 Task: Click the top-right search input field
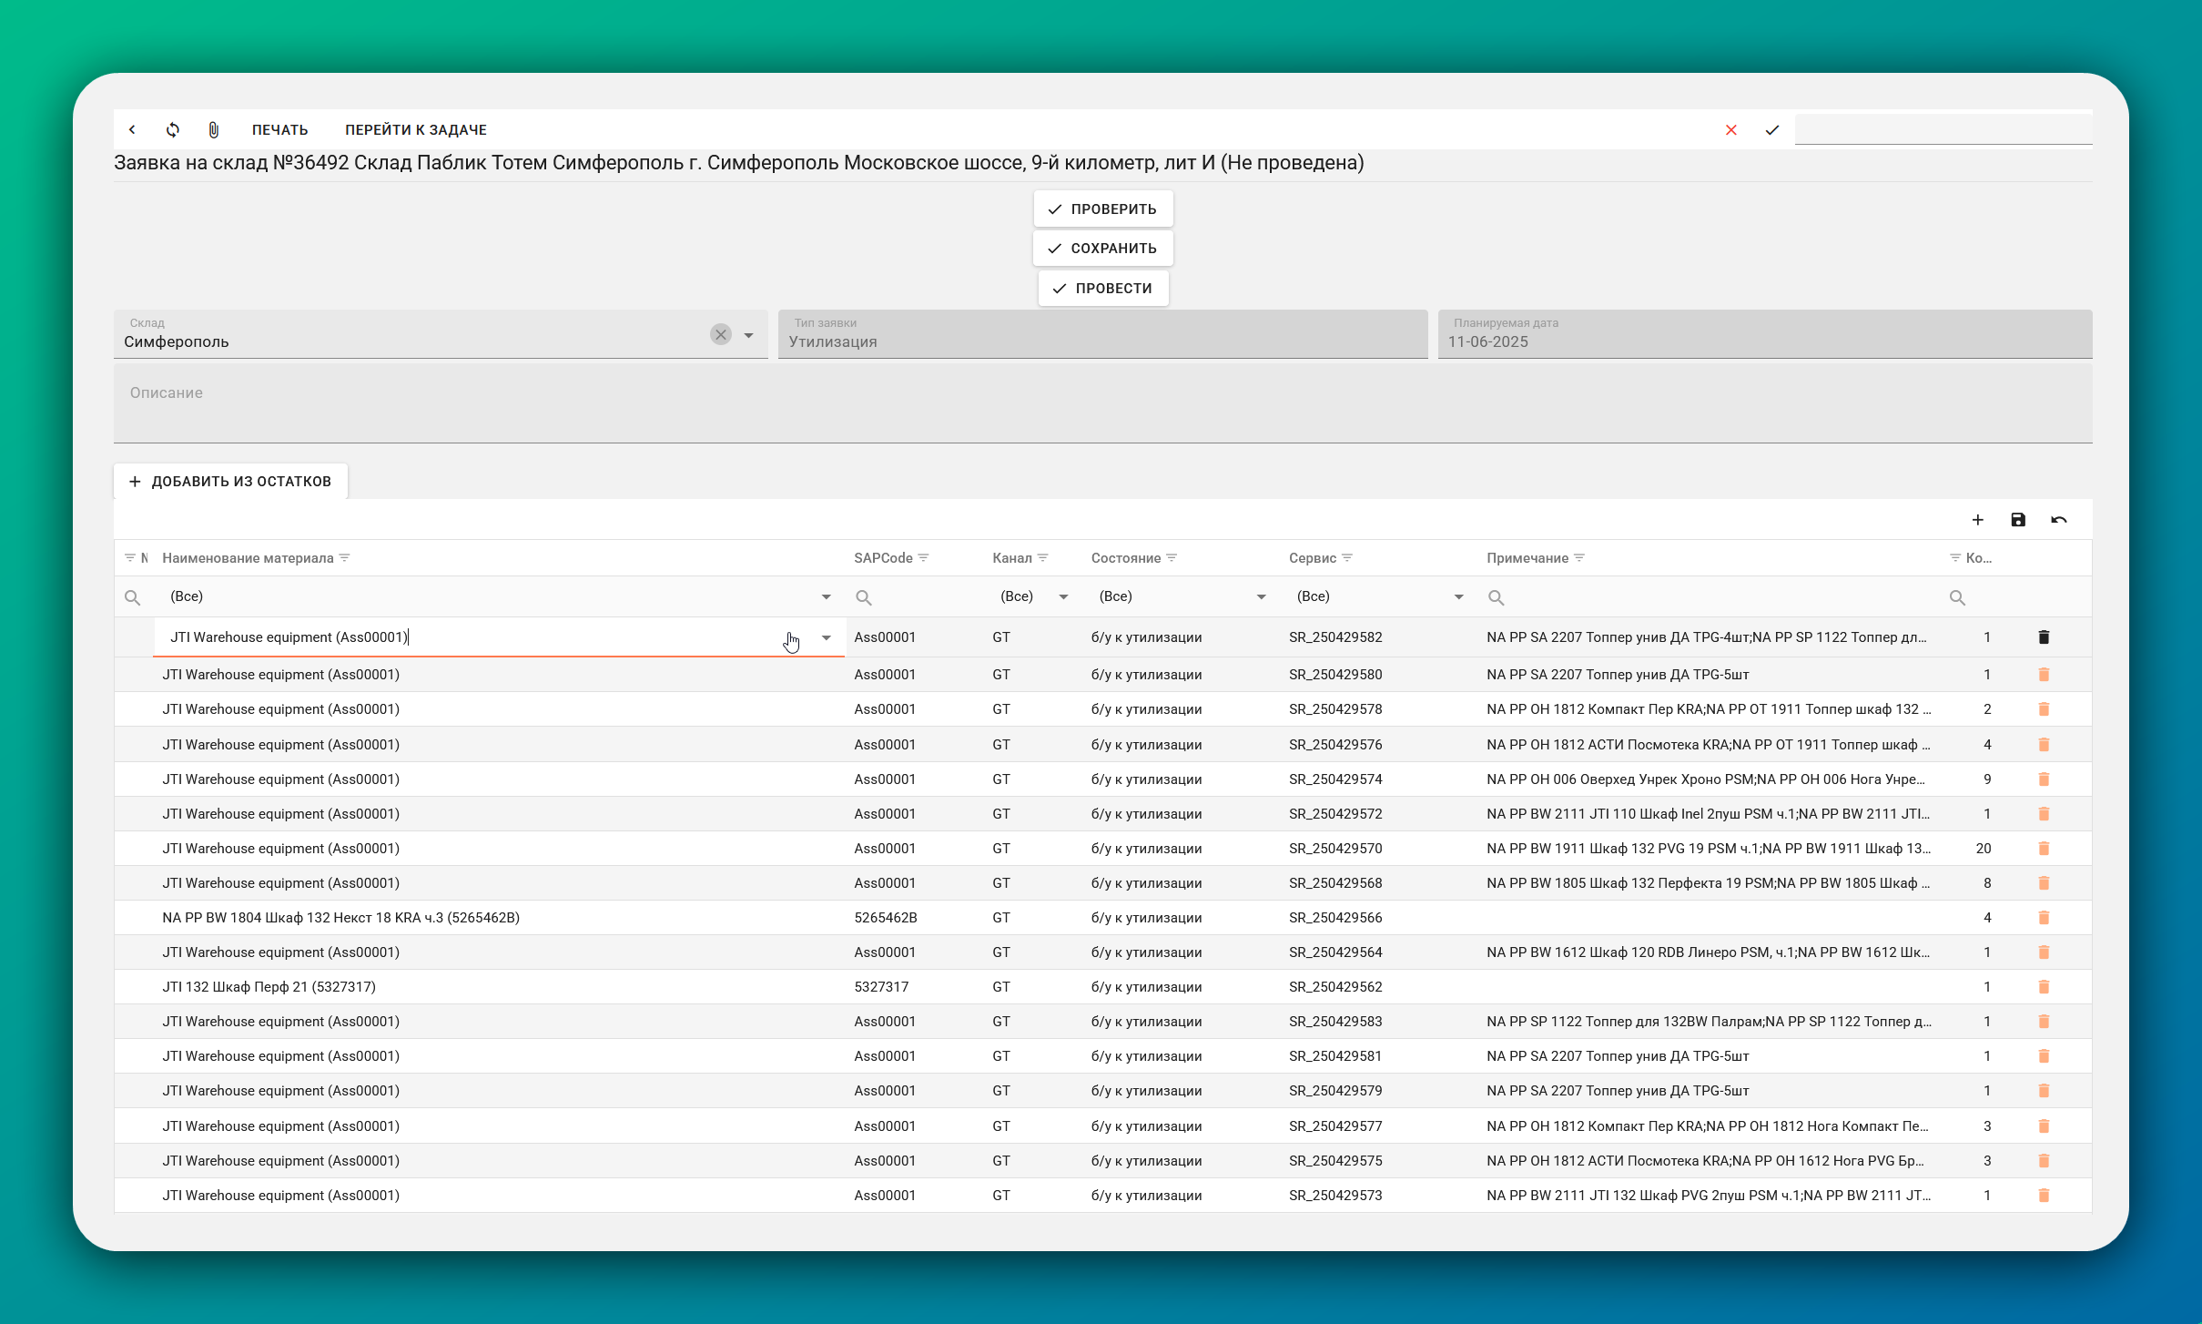(1943, 129)
